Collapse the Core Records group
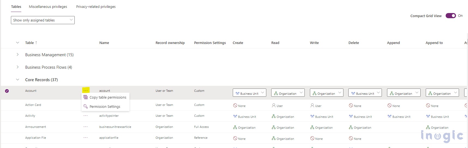The image size is (468, 148). coord(17,80)
